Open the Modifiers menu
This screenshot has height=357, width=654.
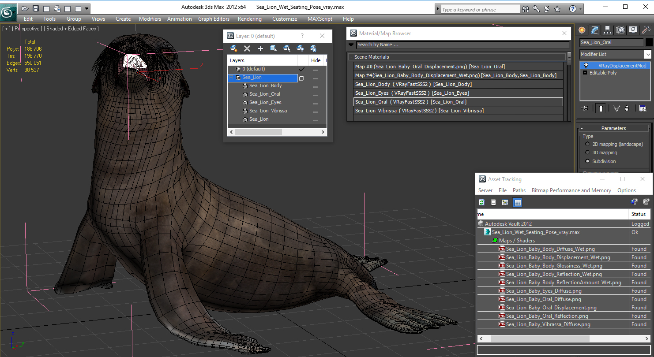pos(150,19)
